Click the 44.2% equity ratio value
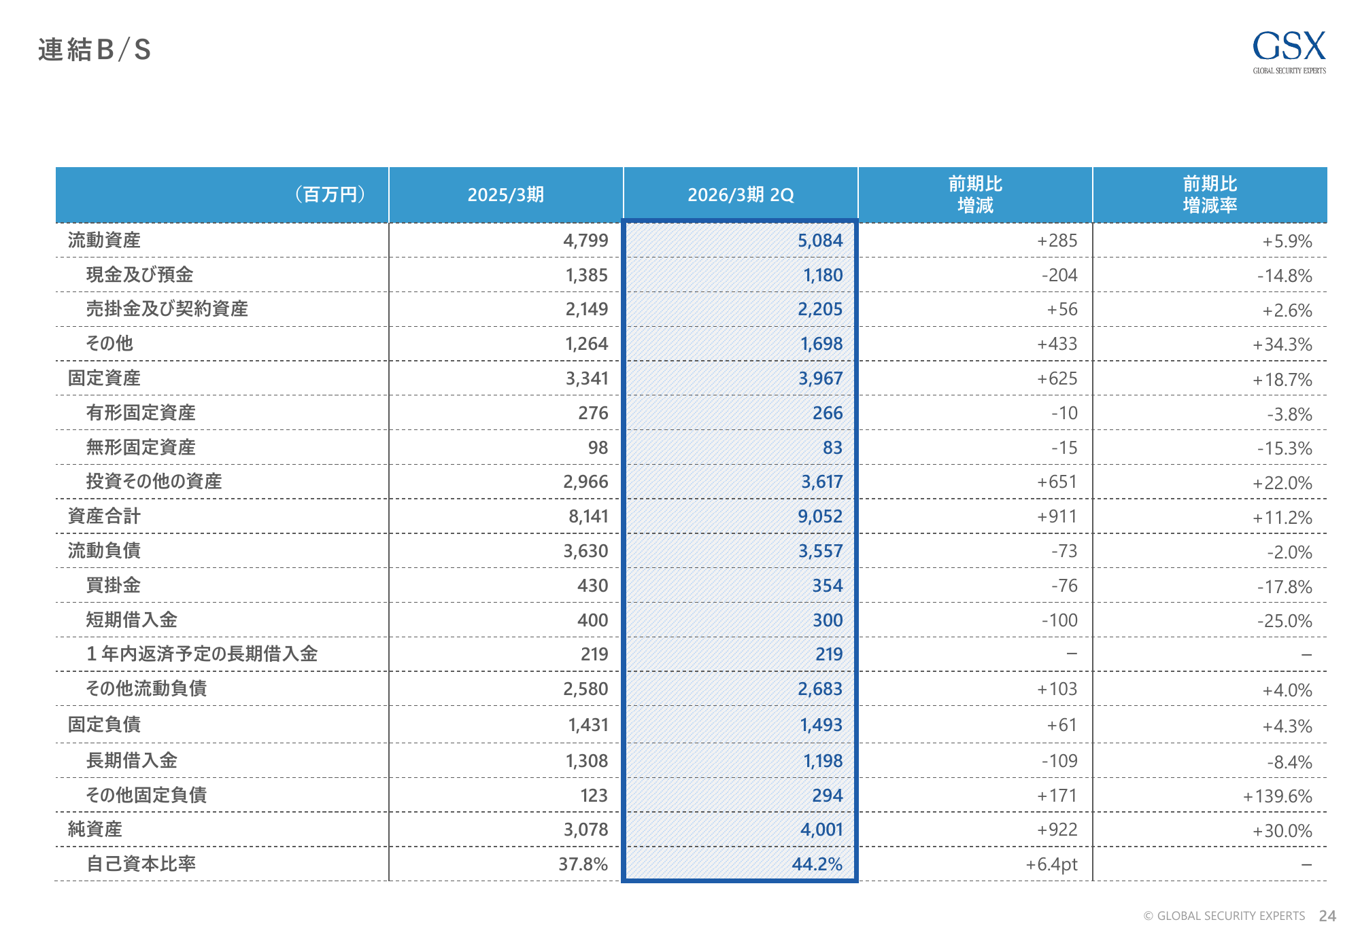Viewport: 1360px width, 941px height. pos(817,864)
